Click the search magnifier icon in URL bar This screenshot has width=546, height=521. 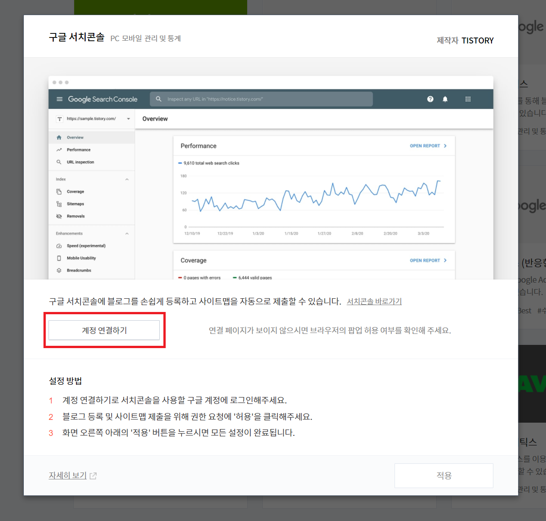158,99
